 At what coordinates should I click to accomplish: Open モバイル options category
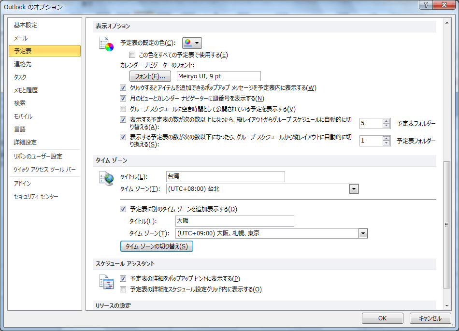(x=45, y=116)
